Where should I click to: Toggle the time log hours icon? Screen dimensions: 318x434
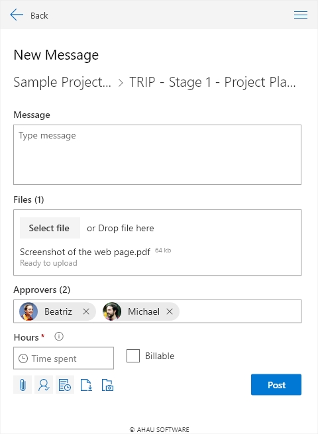coord(65,385)
